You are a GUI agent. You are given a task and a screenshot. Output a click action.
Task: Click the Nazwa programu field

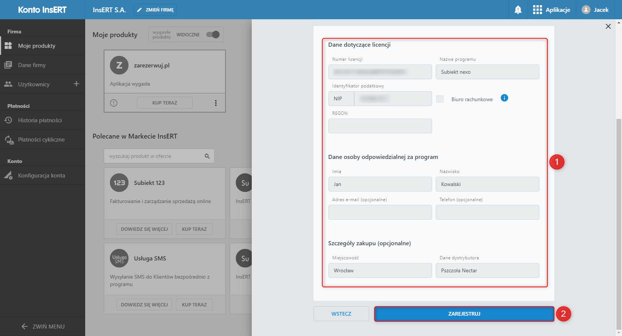click(488, 72)
